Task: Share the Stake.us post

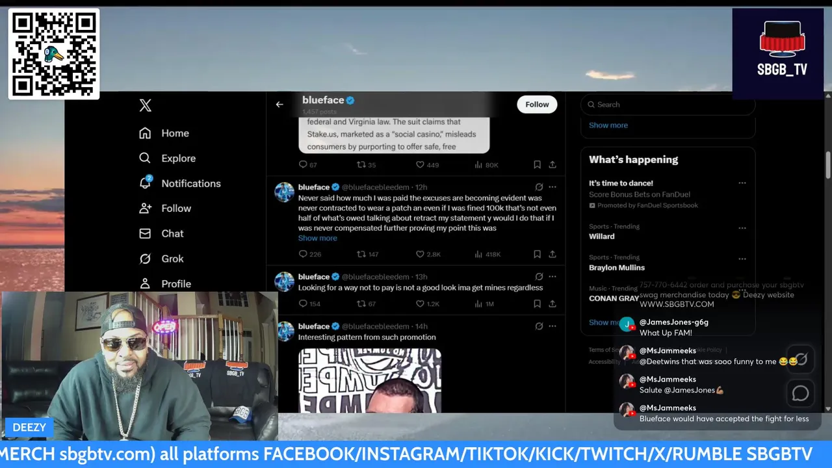Action: 552,165
